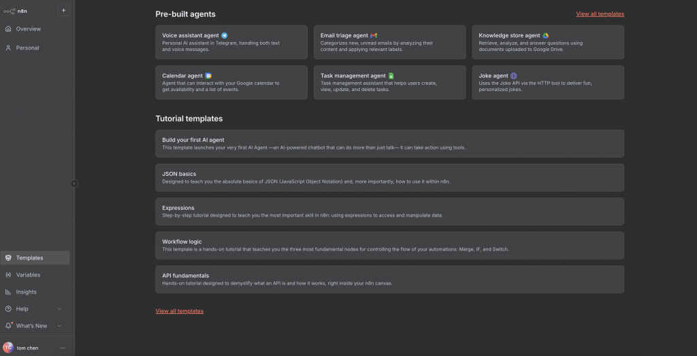Viewport: 697px width, 356px height.
Task: Collapse the sidebar with the arrow handle
Action: click(74, 183)
